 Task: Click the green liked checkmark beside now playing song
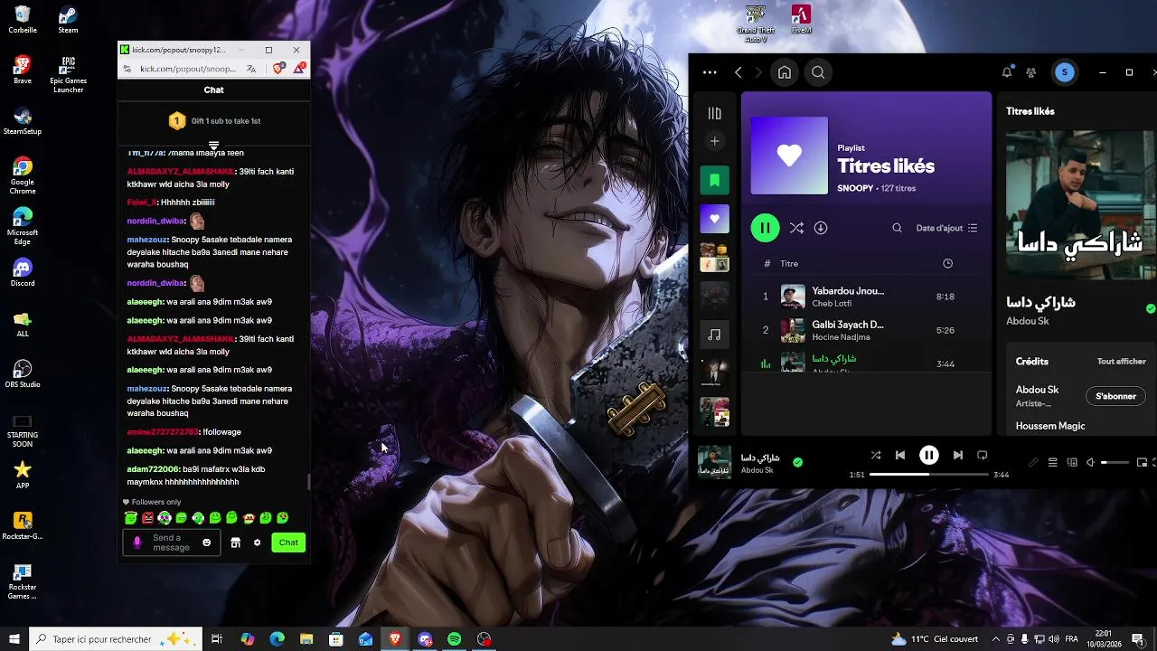pos(797,462)
